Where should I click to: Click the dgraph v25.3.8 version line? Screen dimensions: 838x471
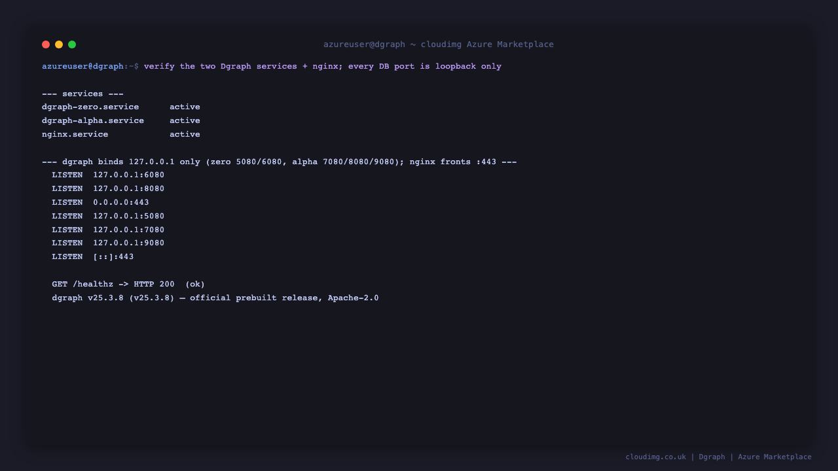point(215,298)
